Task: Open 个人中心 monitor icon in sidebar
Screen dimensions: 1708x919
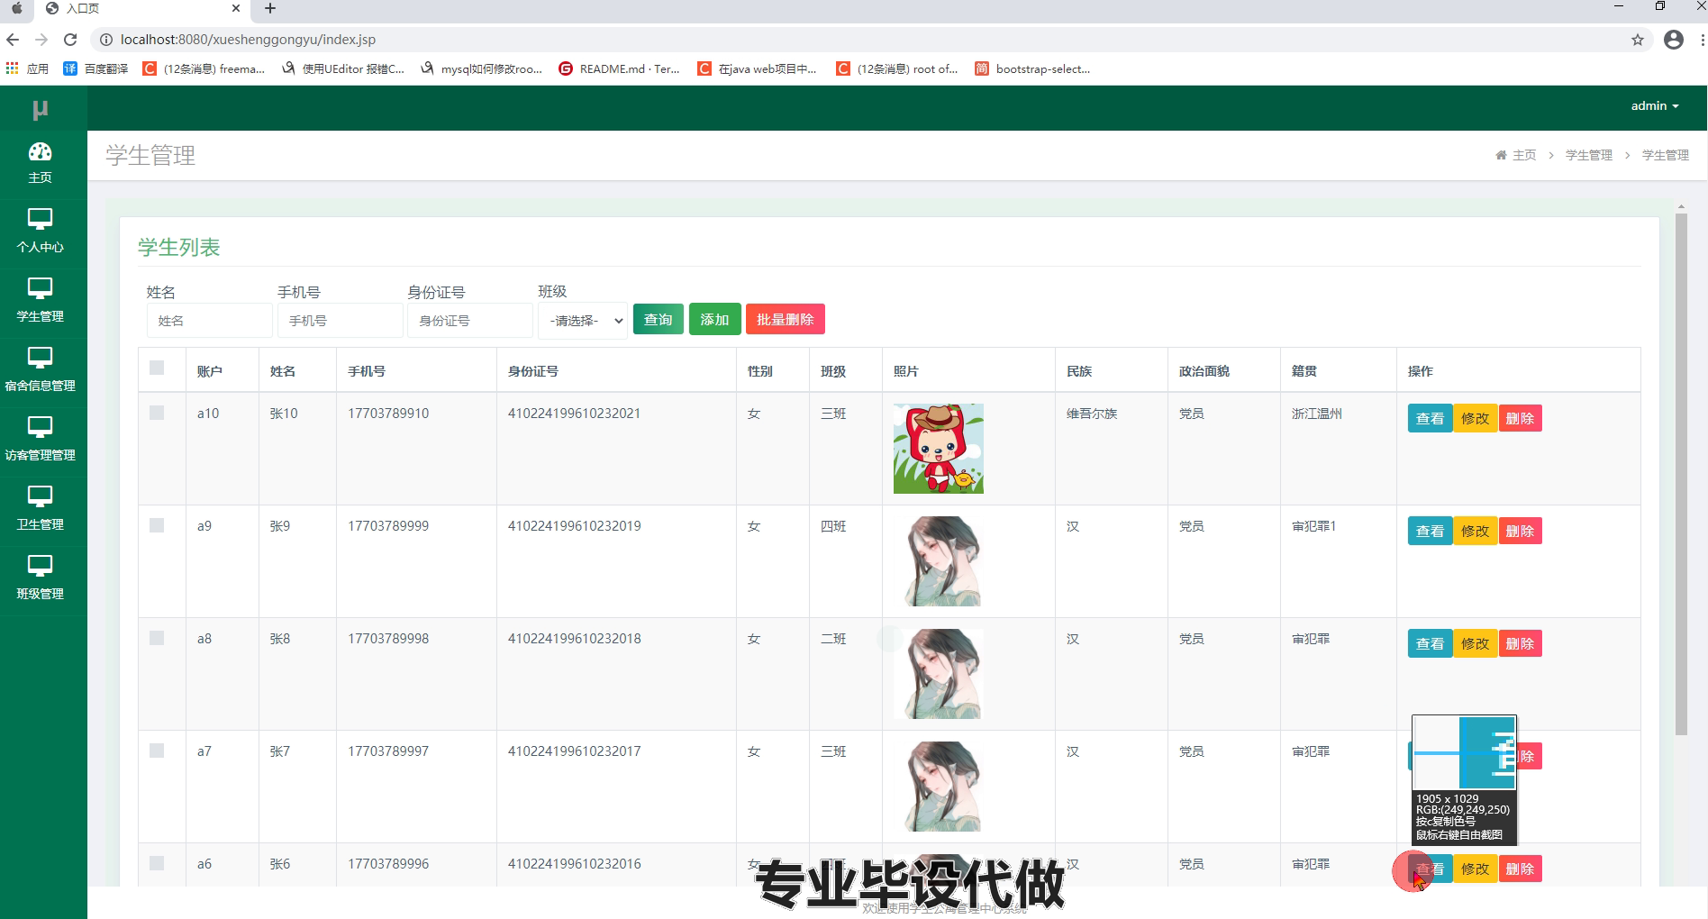Action: (x=40, y=219)
